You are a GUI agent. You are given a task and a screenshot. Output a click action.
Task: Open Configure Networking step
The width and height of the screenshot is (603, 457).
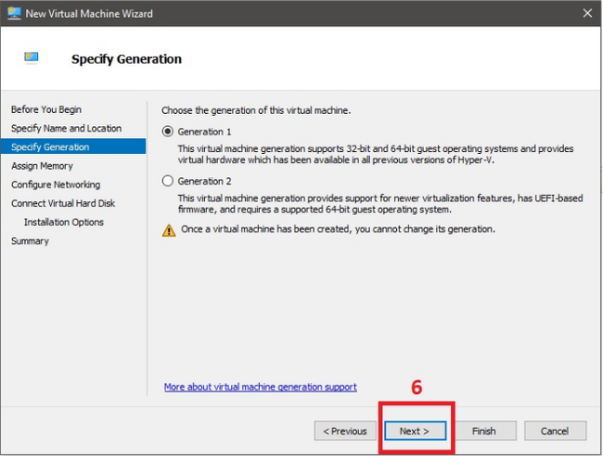[56, 184]
